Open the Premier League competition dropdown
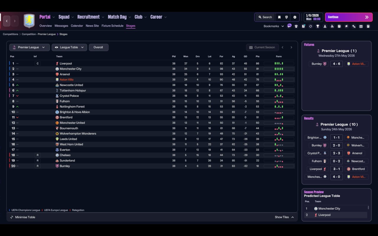Viewport: 378px width, 236px height. pos(30,47)
